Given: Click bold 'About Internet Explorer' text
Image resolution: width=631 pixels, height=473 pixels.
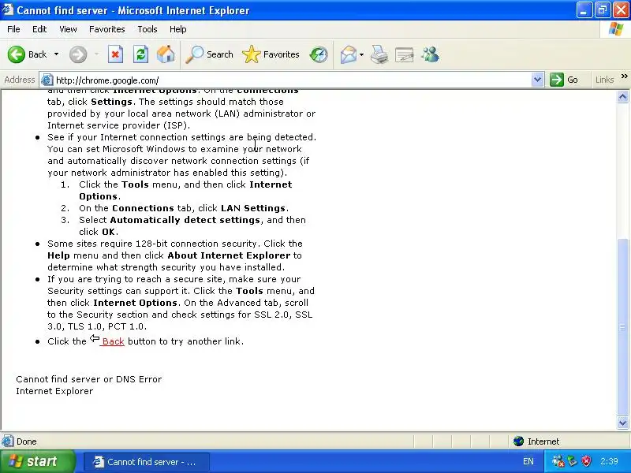Looking at the screenshot, I should click(229, 255).
